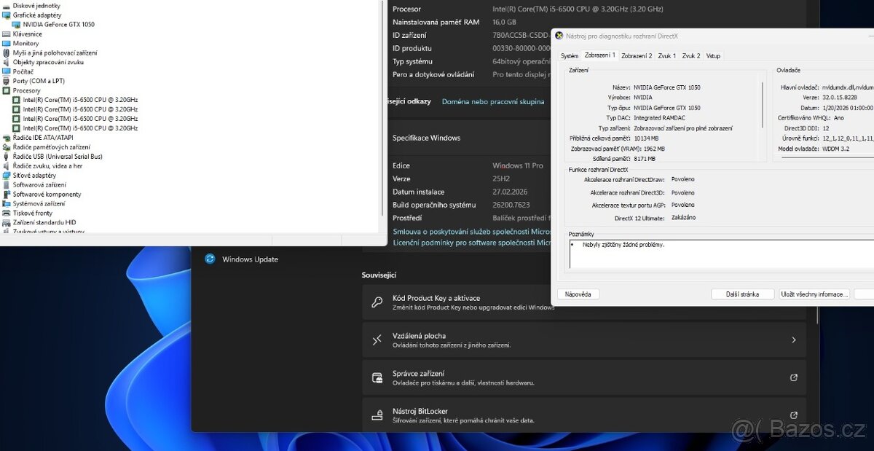Screen dimensions: 874x451
Task: Click the DirectX 12 Ultimate status Zakázáno
Action: (683, 218)
